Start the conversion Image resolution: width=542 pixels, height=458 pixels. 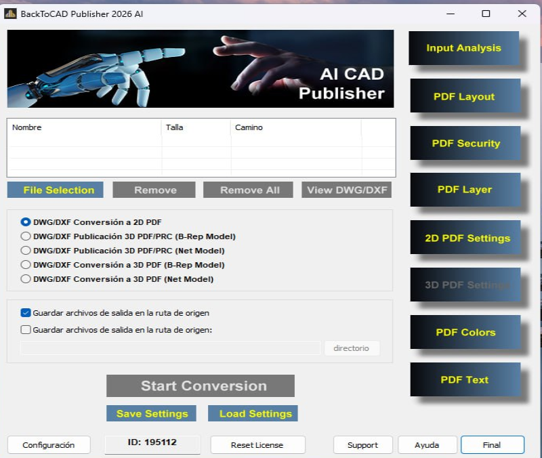tap(201, 386)
